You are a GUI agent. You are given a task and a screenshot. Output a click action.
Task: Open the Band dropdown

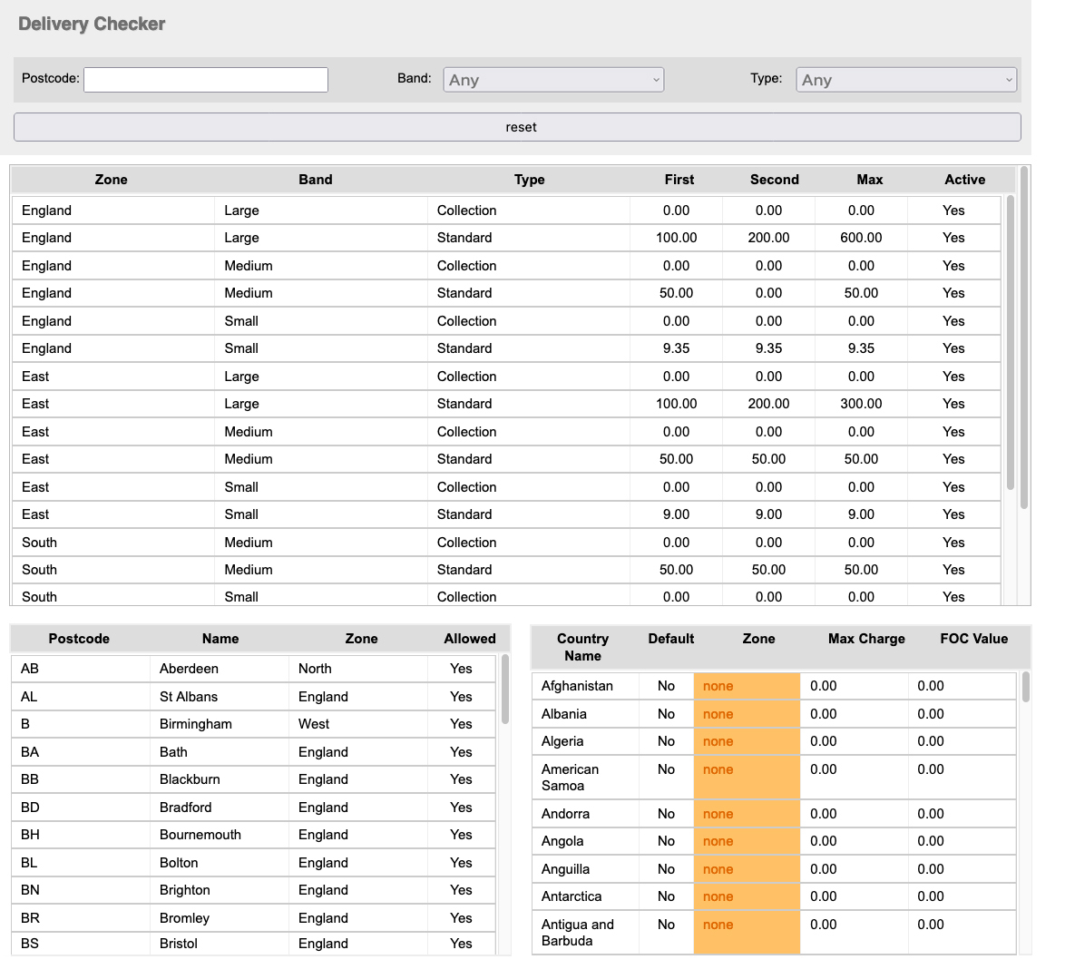point(552,79)
